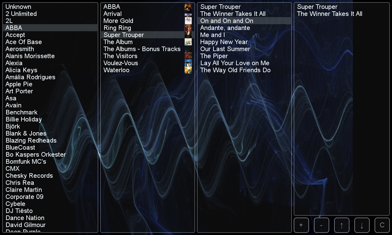Select artist 2 Unlimited
This screenshot has height=235, width=392.
point(50,14)
